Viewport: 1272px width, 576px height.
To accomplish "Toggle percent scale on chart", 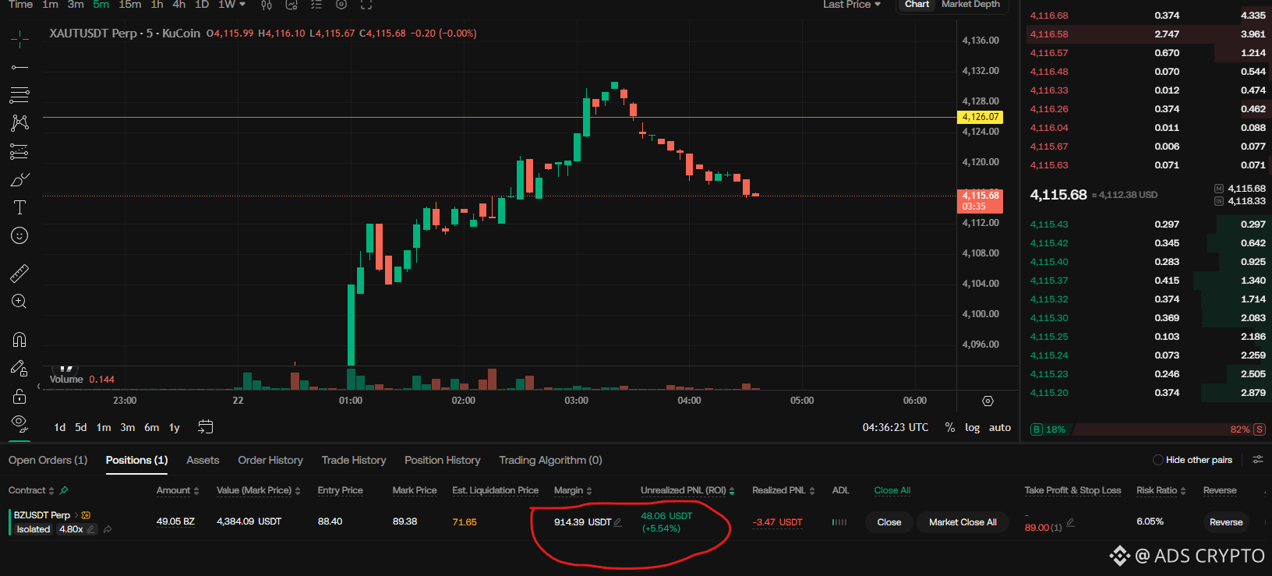I will (x=949, y=427).
